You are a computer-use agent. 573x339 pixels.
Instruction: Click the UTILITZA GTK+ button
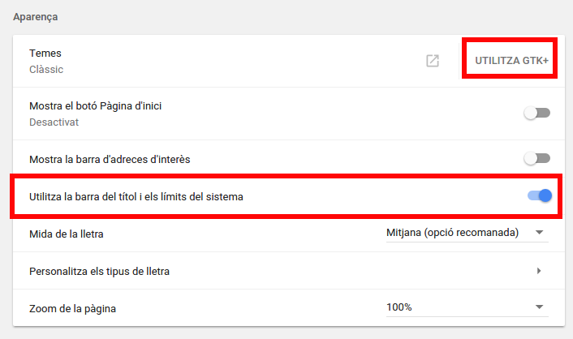[510, 61]
